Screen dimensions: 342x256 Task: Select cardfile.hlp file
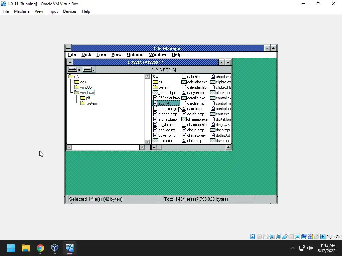tap(193, 103)
